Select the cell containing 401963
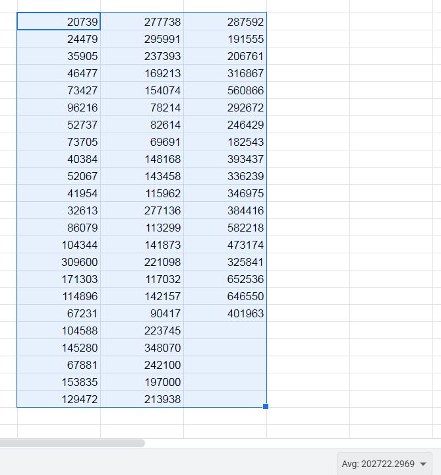 (225, 313)
